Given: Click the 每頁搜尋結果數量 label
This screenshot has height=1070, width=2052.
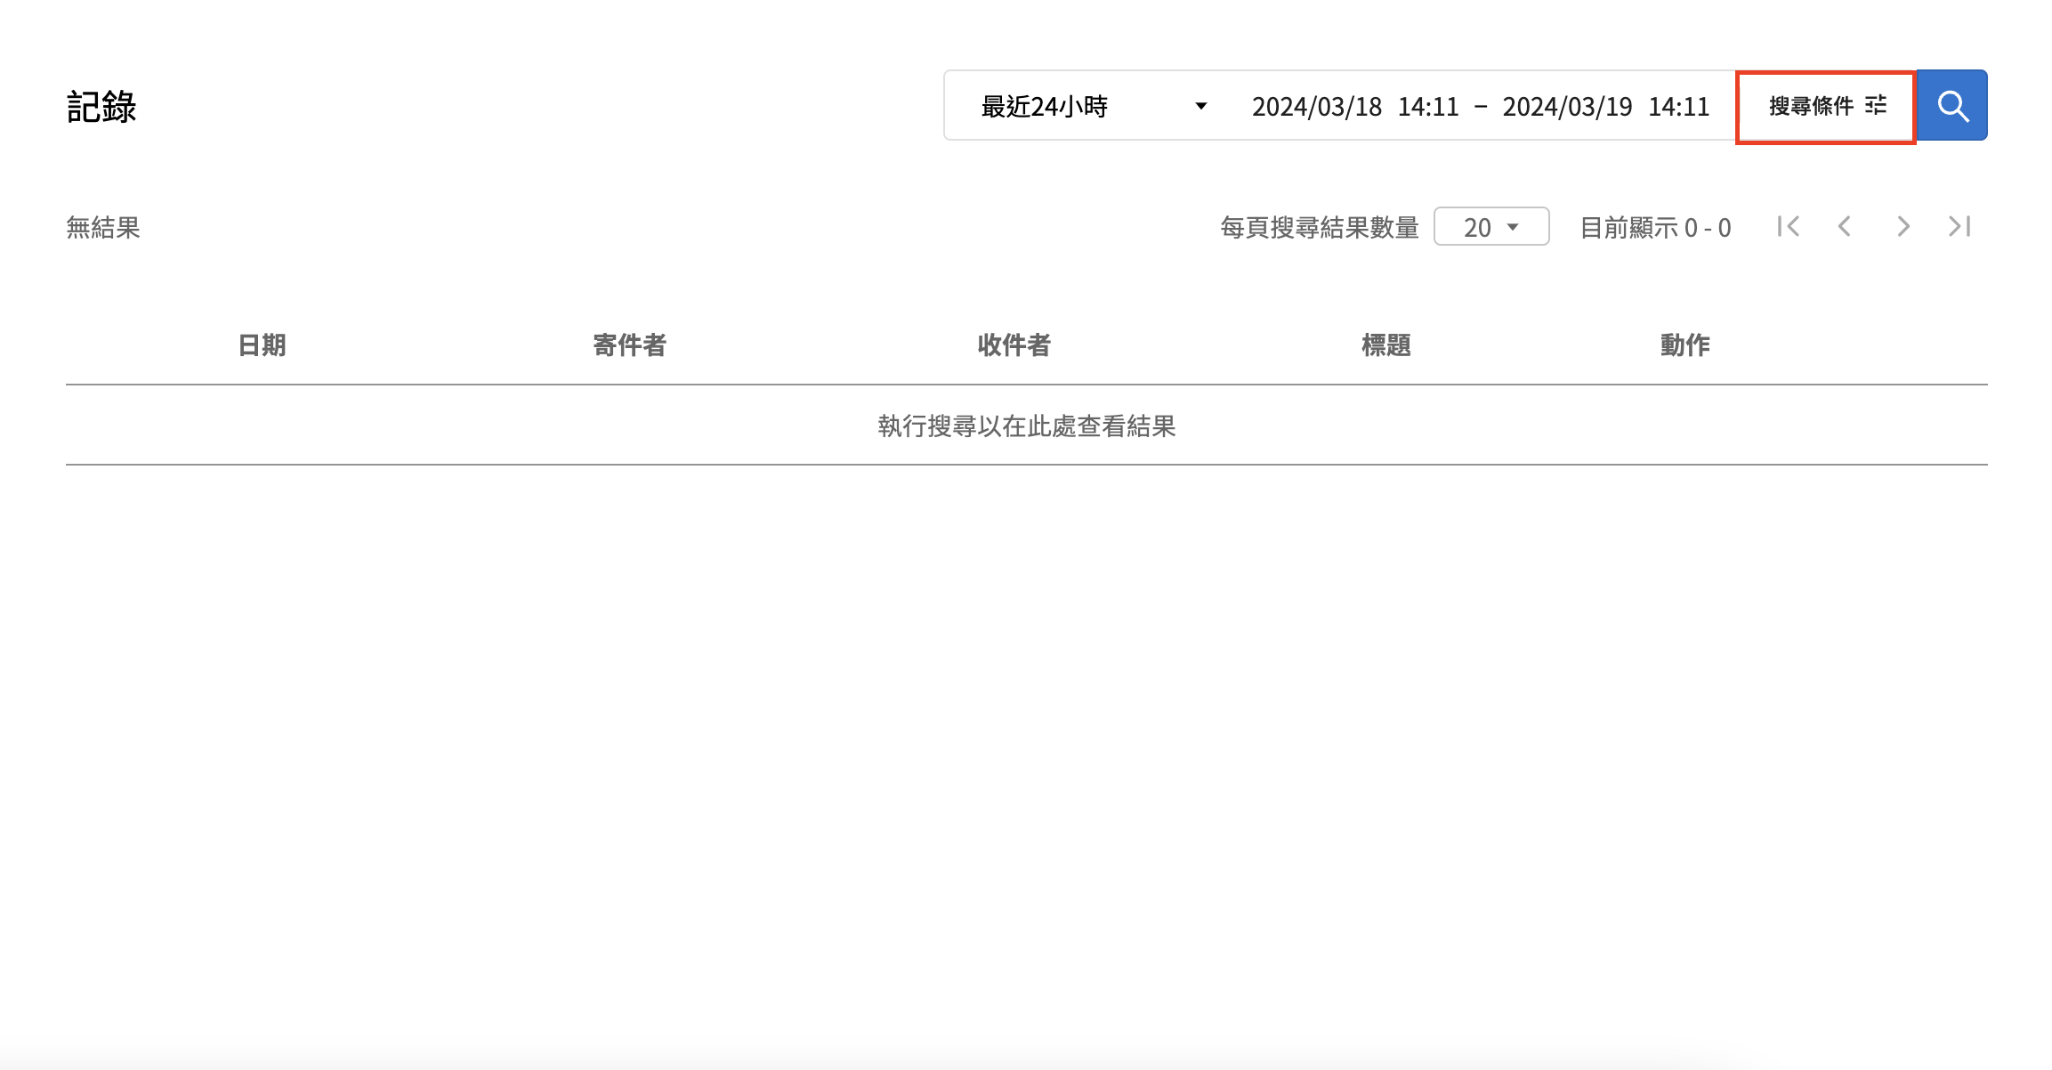Looking at the screenshot, I should click(1320, 228).
